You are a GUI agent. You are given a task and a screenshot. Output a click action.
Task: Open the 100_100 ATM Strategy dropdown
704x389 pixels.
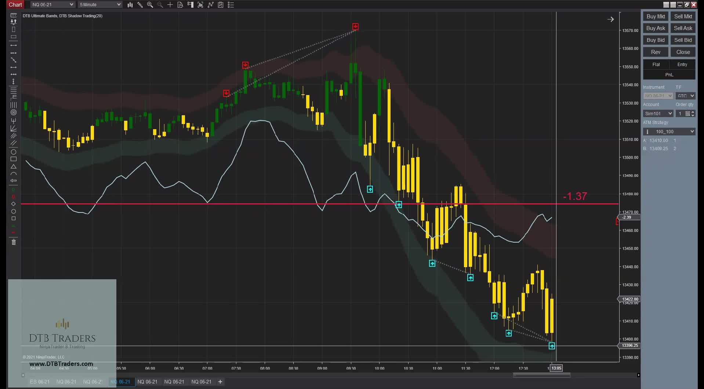pyautogui.click(x=669, y=131)
